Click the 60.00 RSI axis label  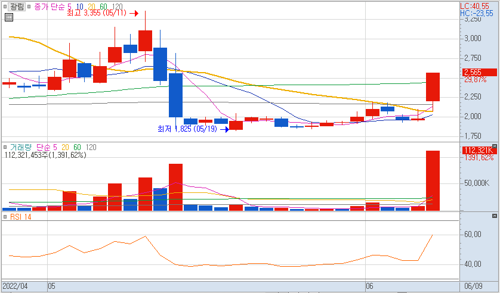click(473, 235)
